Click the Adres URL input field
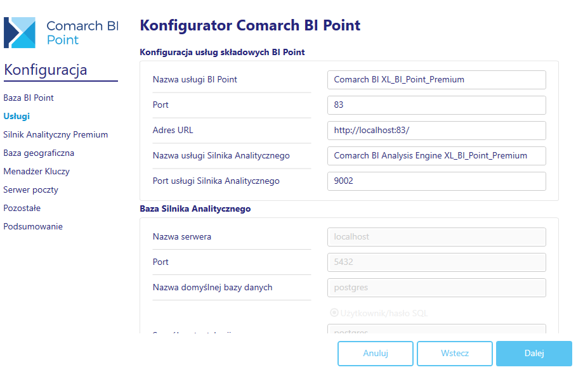This screenshot has height=372, width=576. [x=436, y=131]
